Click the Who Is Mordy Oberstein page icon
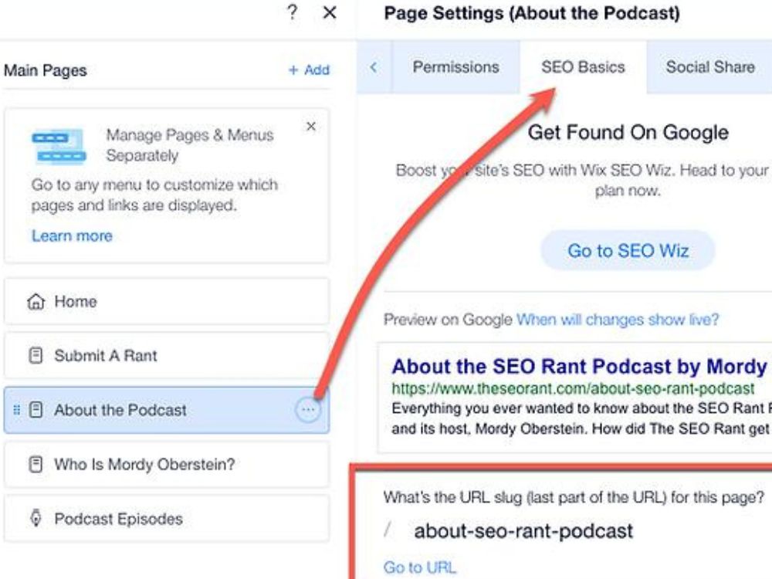Screen dimensions: 772x579 coord(36,464)
